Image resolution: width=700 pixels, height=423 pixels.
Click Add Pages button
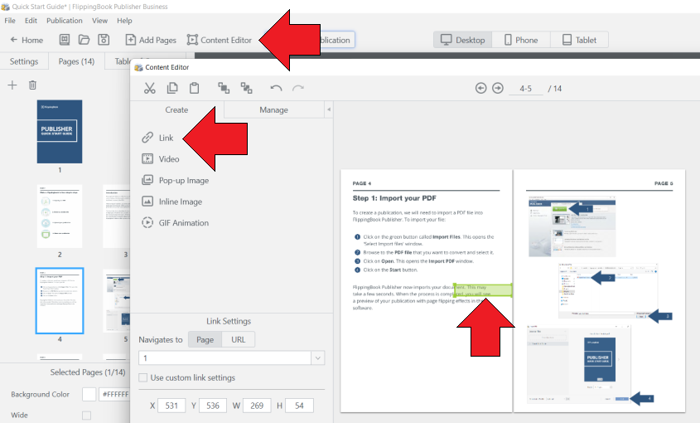[x=151, y=40]
